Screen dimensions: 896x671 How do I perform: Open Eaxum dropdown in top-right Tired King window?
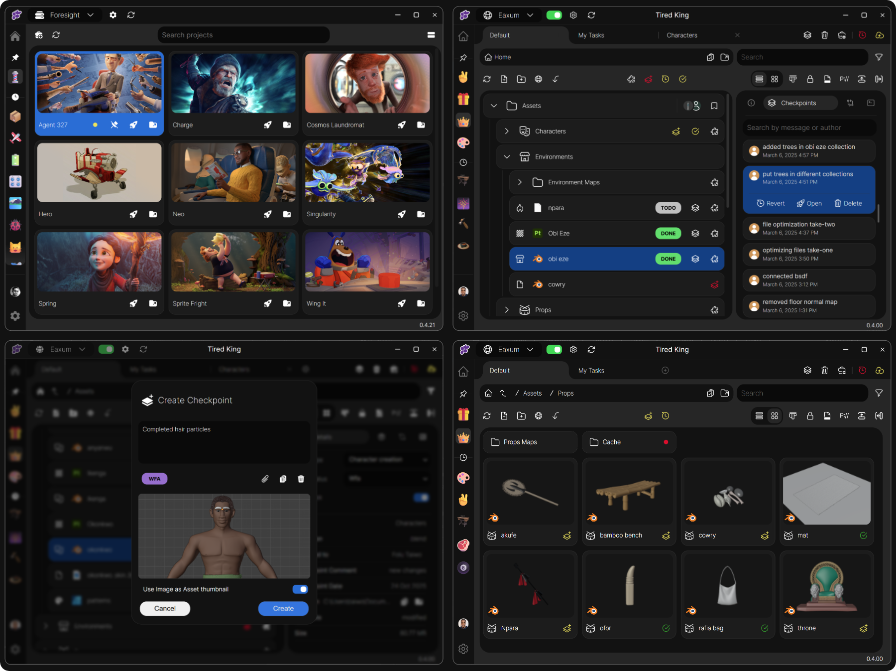(x=508, y=15)
